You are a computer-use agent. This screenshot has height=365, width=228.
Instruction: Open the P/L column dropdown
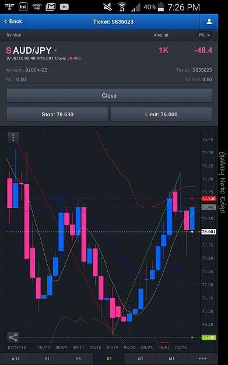click(x=204, y=35)
